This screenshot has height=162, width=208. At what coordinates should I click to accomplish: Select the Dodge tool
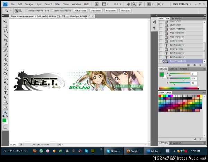point(5,83)
